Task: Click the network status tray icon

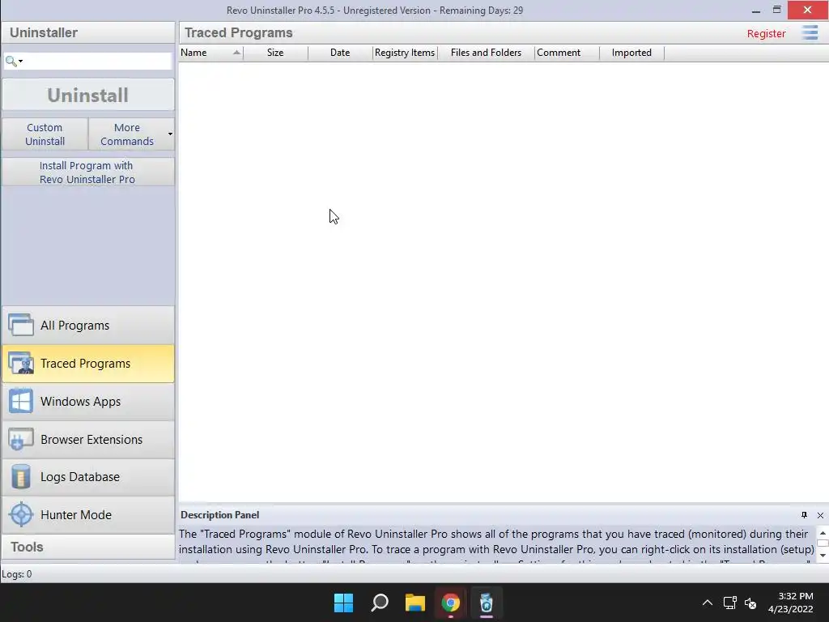Action: coord(730,603)
